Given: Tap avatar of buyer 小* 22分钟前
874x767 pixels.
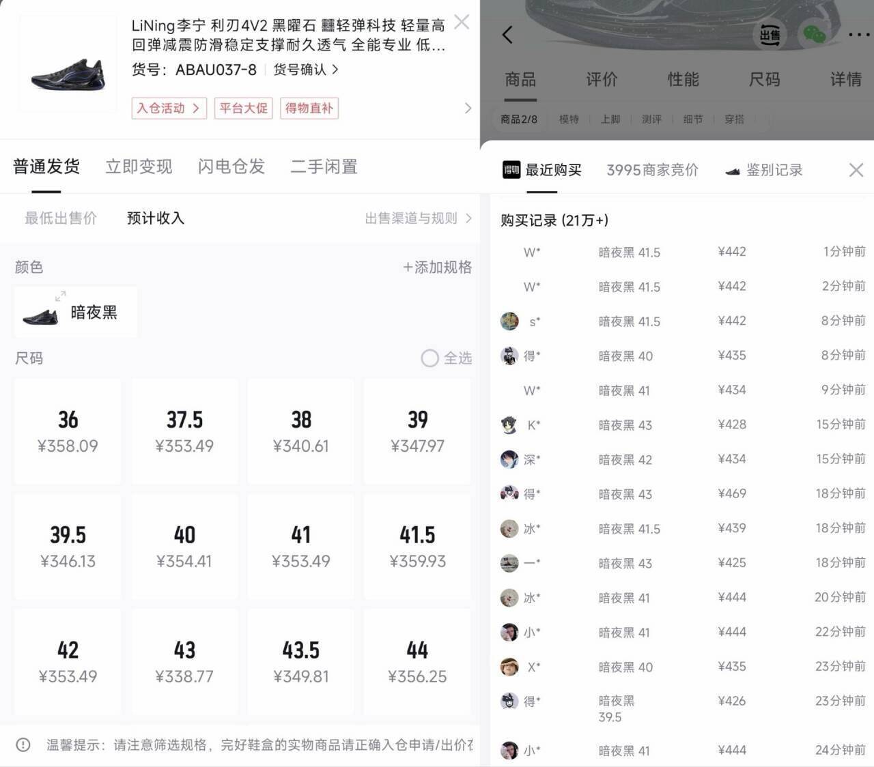Looking at the screenshot, I should coord(509,633).
